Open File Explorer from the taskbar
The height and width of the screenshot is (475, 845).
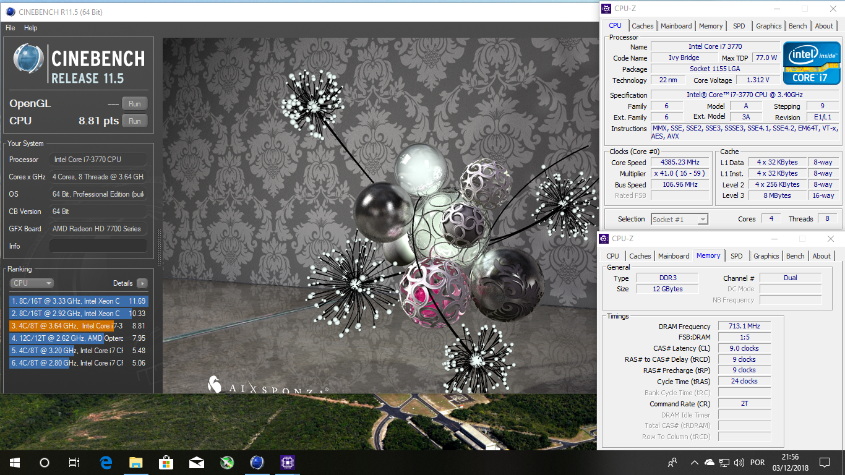point(136,463)
